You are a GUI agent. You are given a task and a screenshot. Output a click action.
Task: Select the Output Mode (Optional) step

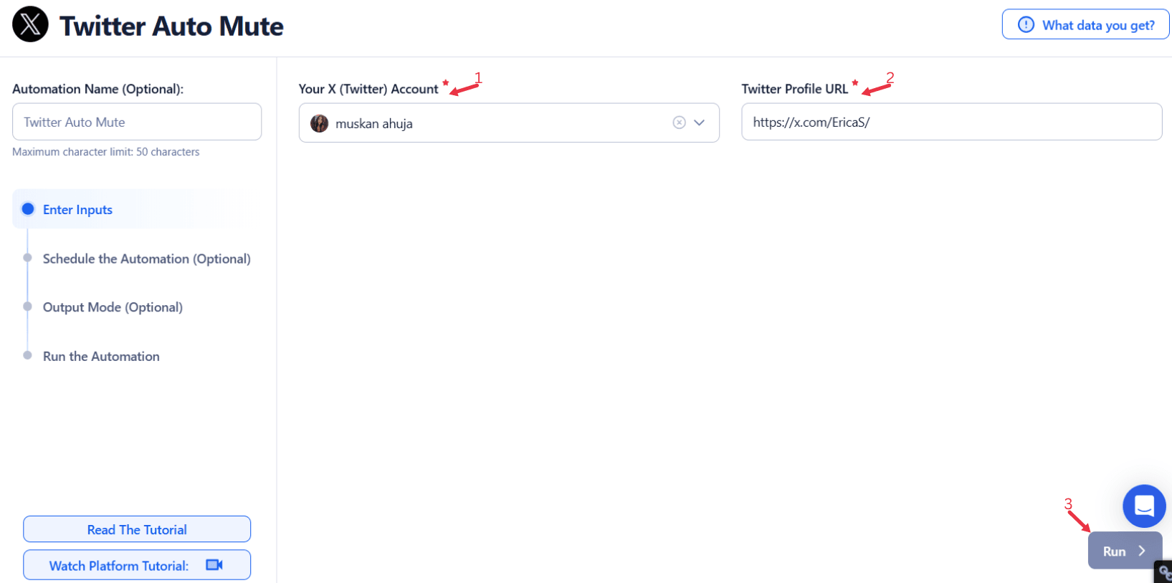[113, 307]
